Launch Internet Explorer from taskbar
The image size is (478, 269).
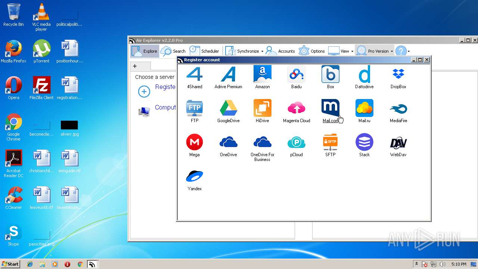(x=30, y=264)
